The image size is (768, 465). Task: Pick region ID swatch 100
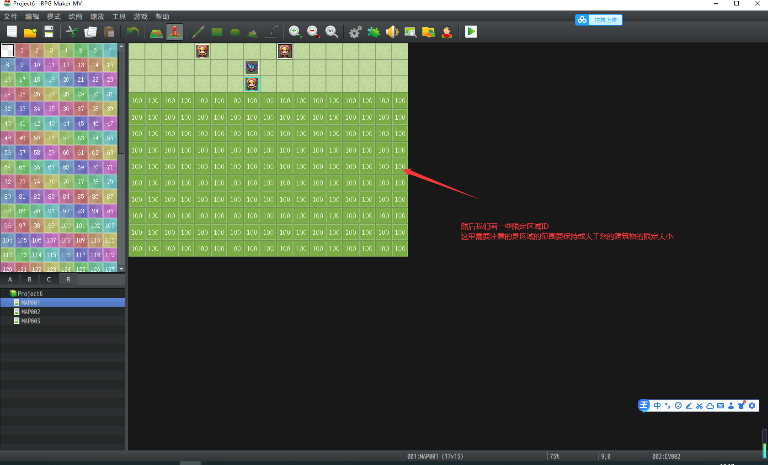tap(66, 226)
